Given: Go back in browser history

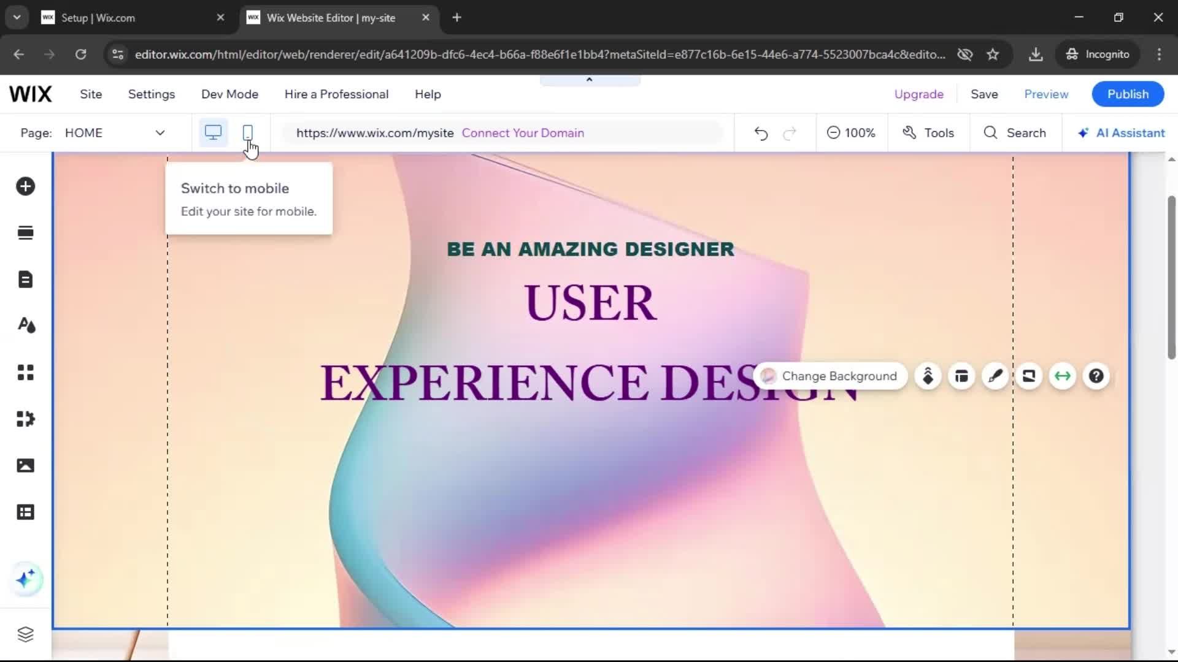Looking at the screenshot, I should pyautogui.click(x=19, y=55).
